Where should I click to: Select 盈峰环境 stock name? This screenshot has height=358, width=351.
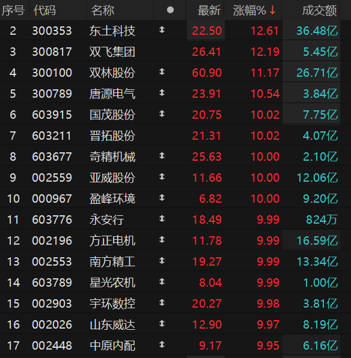tap(112, 198)
